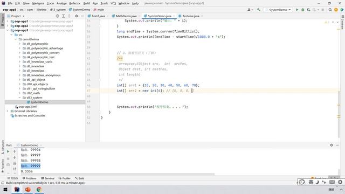
Task: Start debugging with the bug icon
Action: click(x=303, y=10)
